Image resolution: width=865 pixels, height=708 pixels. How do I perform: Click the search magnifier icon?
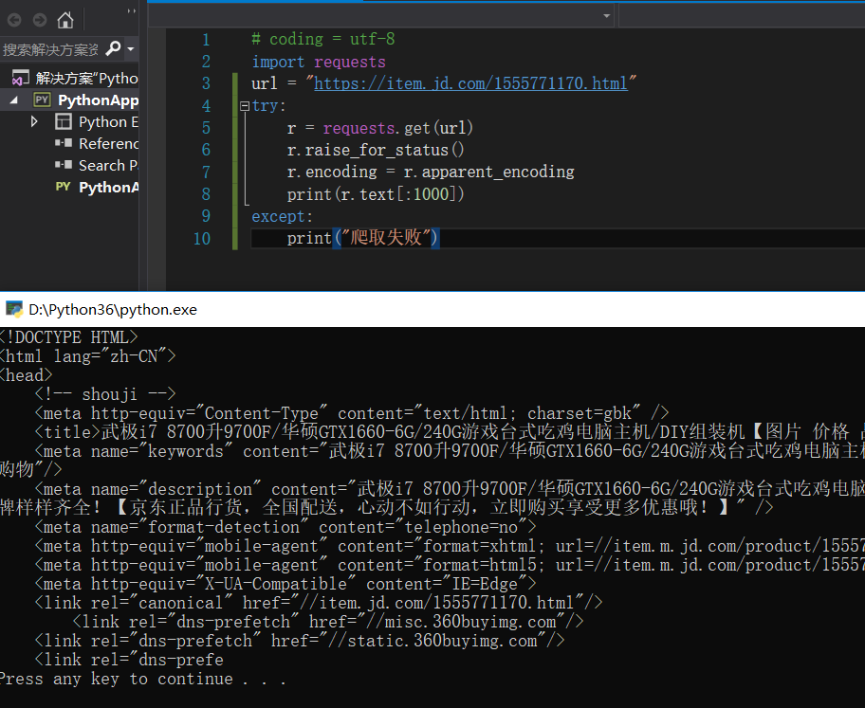(x=113, y=48)
